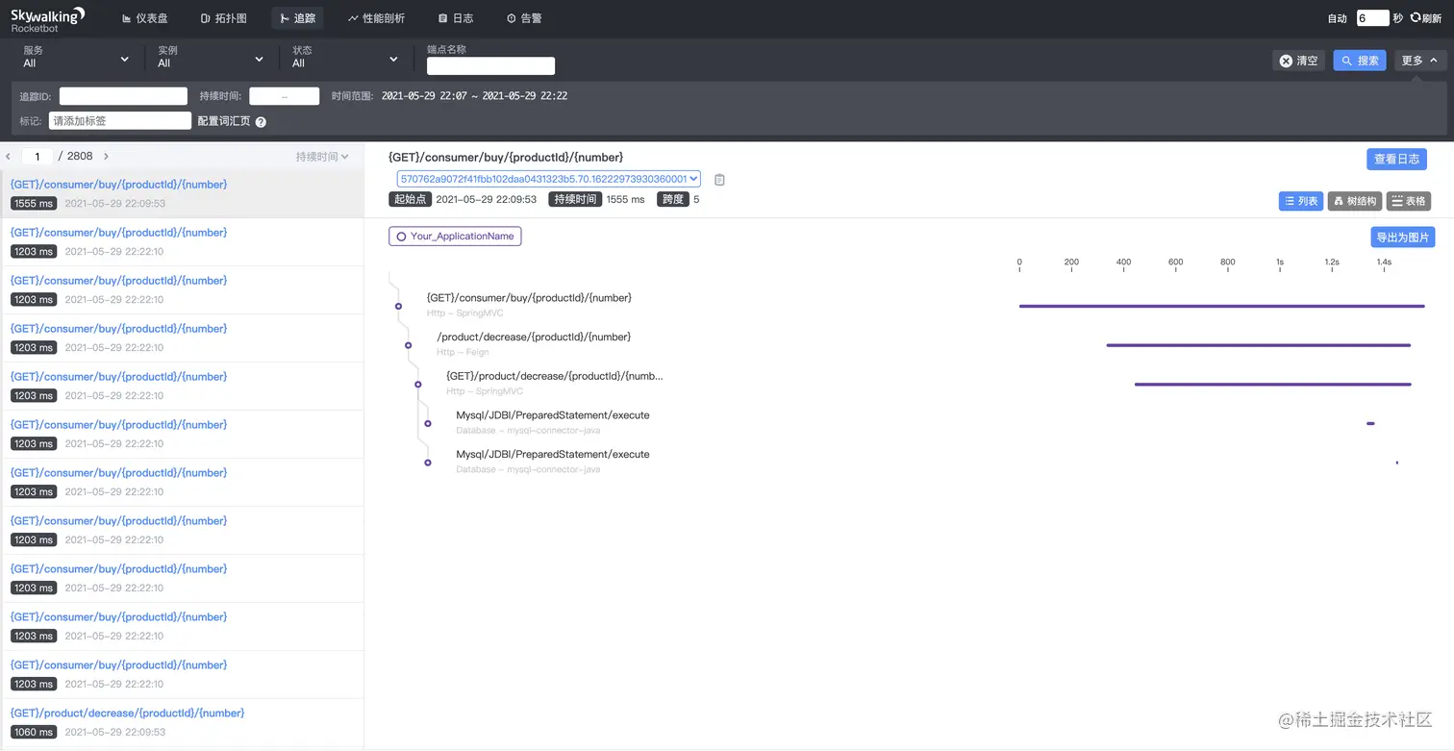Open the 拓扑图 topology tab
The width and height of the screenshot is (1454, 751).
[x=223, y=18]
